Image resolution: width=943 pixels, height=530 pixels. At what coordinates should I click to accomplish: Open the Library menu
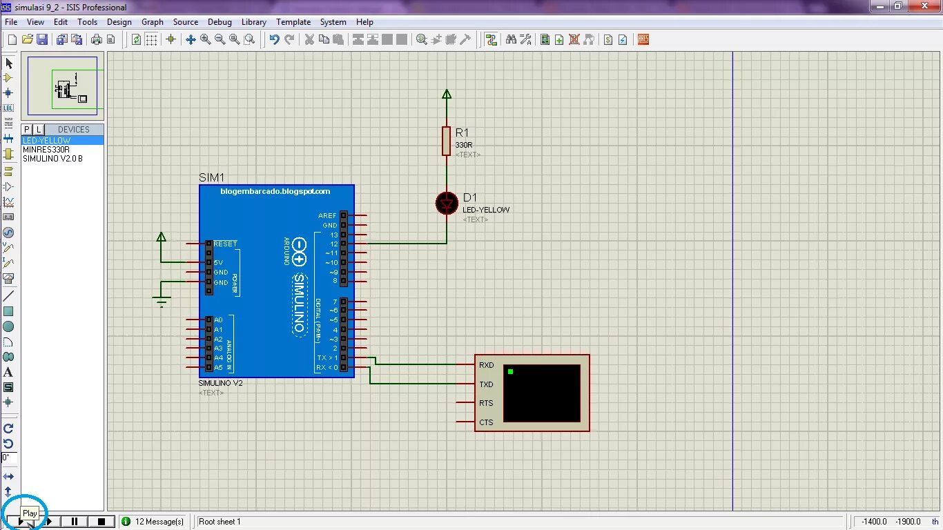[x=254, y=22]
